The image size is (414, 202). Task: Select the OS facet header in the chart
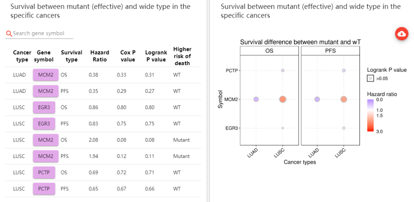coord(269,51)
